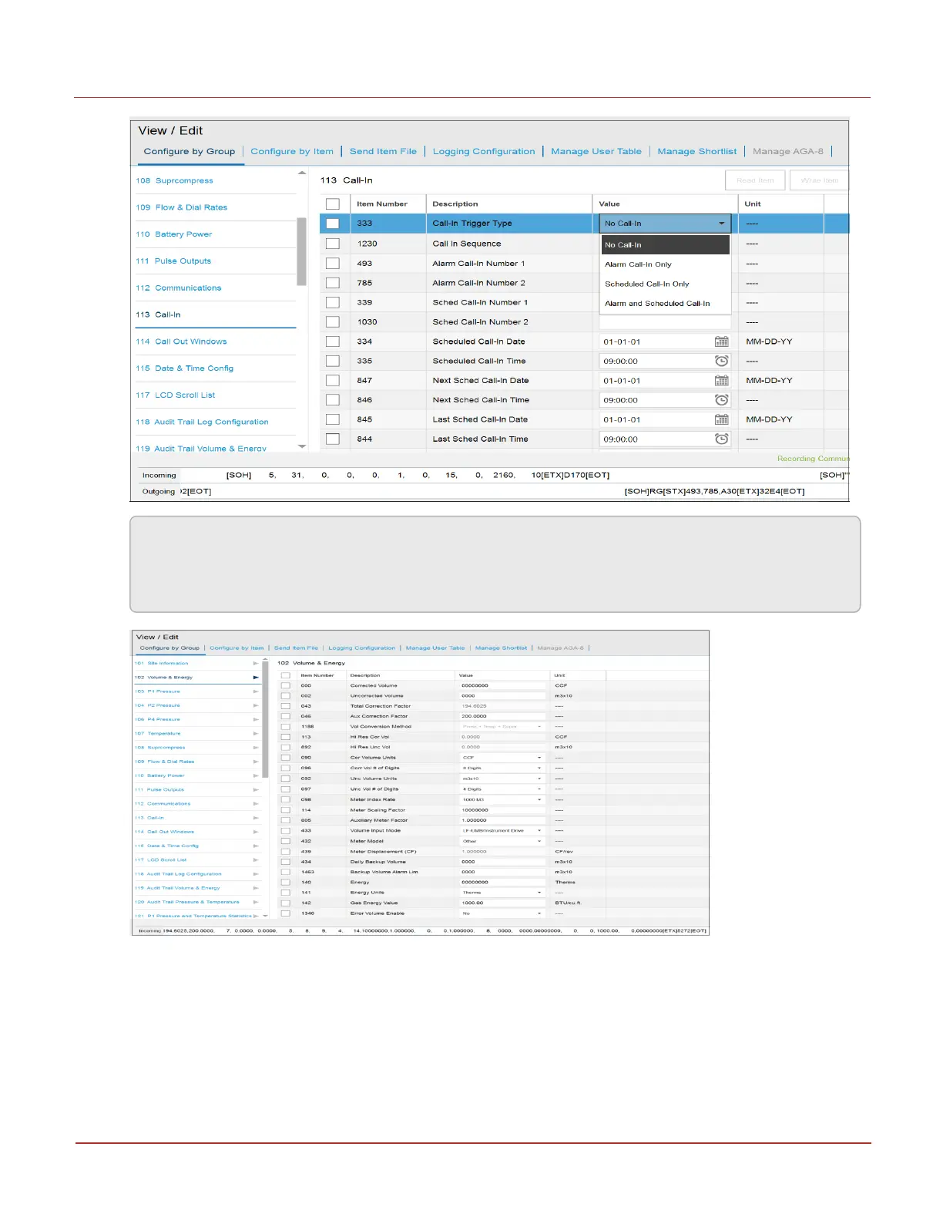Switch to Configure by Item tab in Call-In view

point(292,152)
